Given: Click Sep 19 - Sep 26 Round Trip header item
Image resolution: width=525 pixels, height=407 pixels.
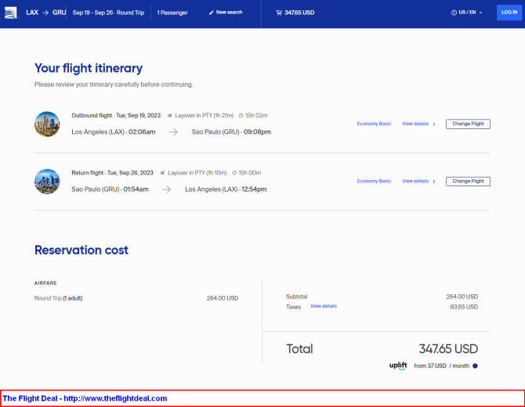Looking at the screenshot, I should (108, 13).
